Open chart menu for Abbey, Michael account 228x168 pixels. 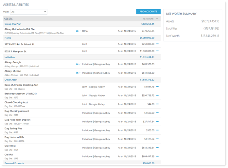coord(78,73)
